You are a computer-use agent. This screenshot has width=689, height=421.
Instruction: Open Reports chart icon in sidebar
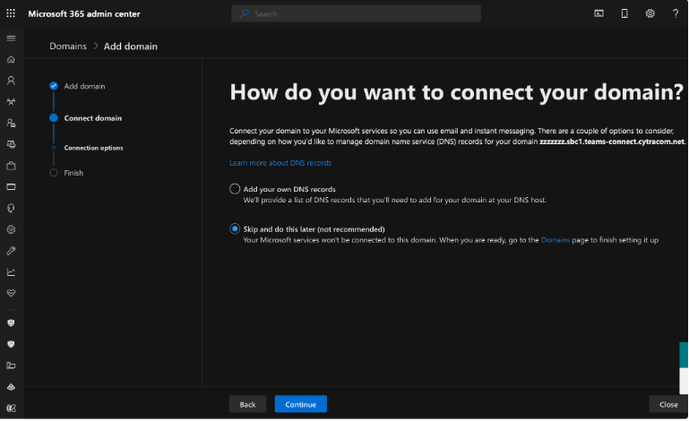(11, 272)
